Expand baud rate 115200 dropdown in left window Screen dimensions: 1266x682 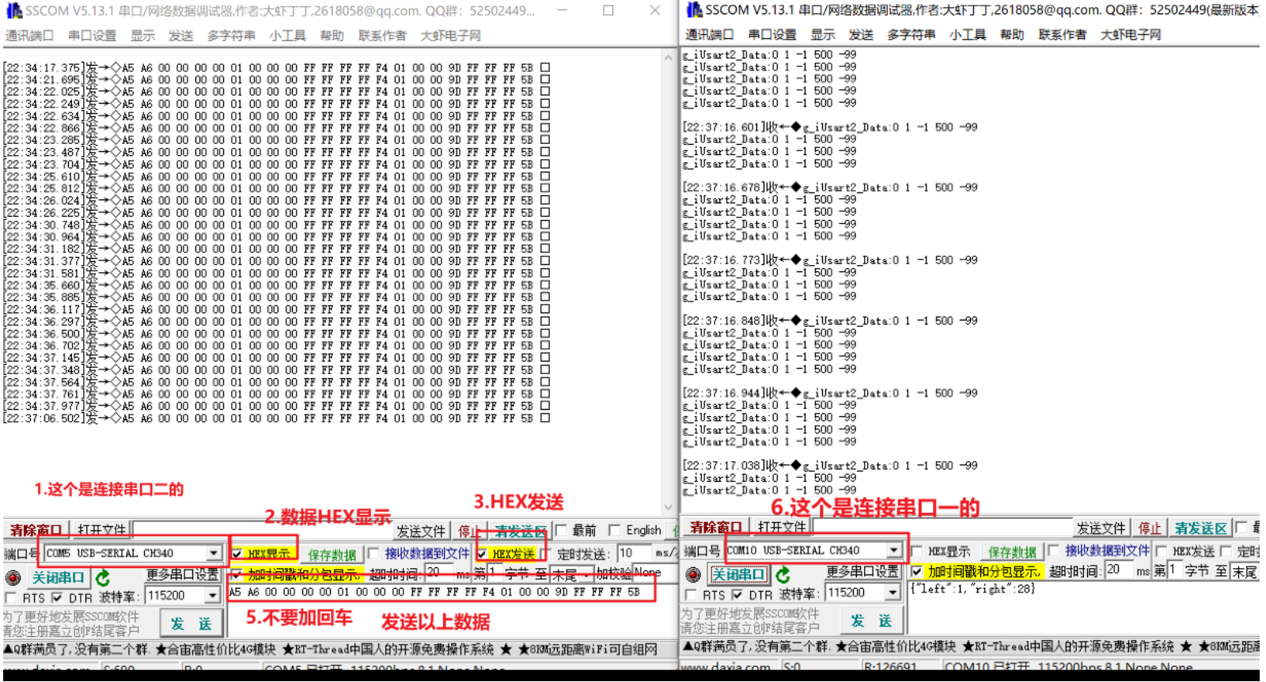[213, 595]
